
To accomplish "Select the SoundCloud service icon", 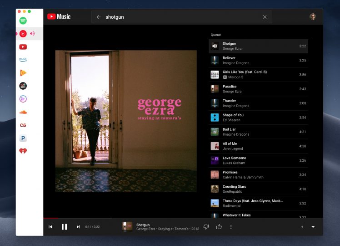I will tap(23, 112).
